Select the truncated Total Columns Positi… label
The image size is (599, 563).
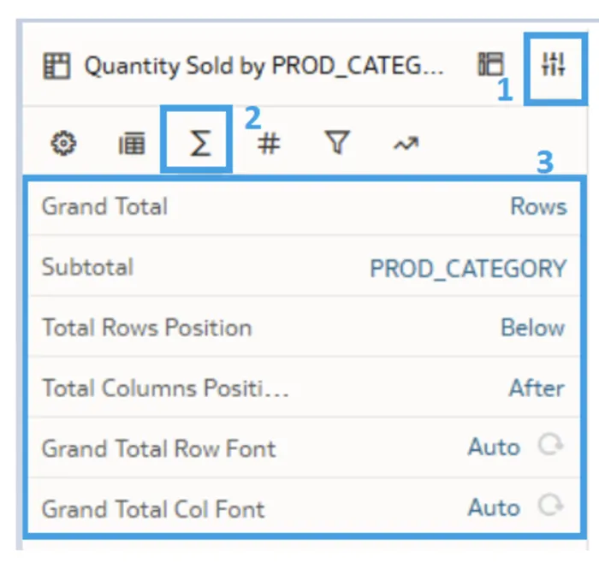166,388
